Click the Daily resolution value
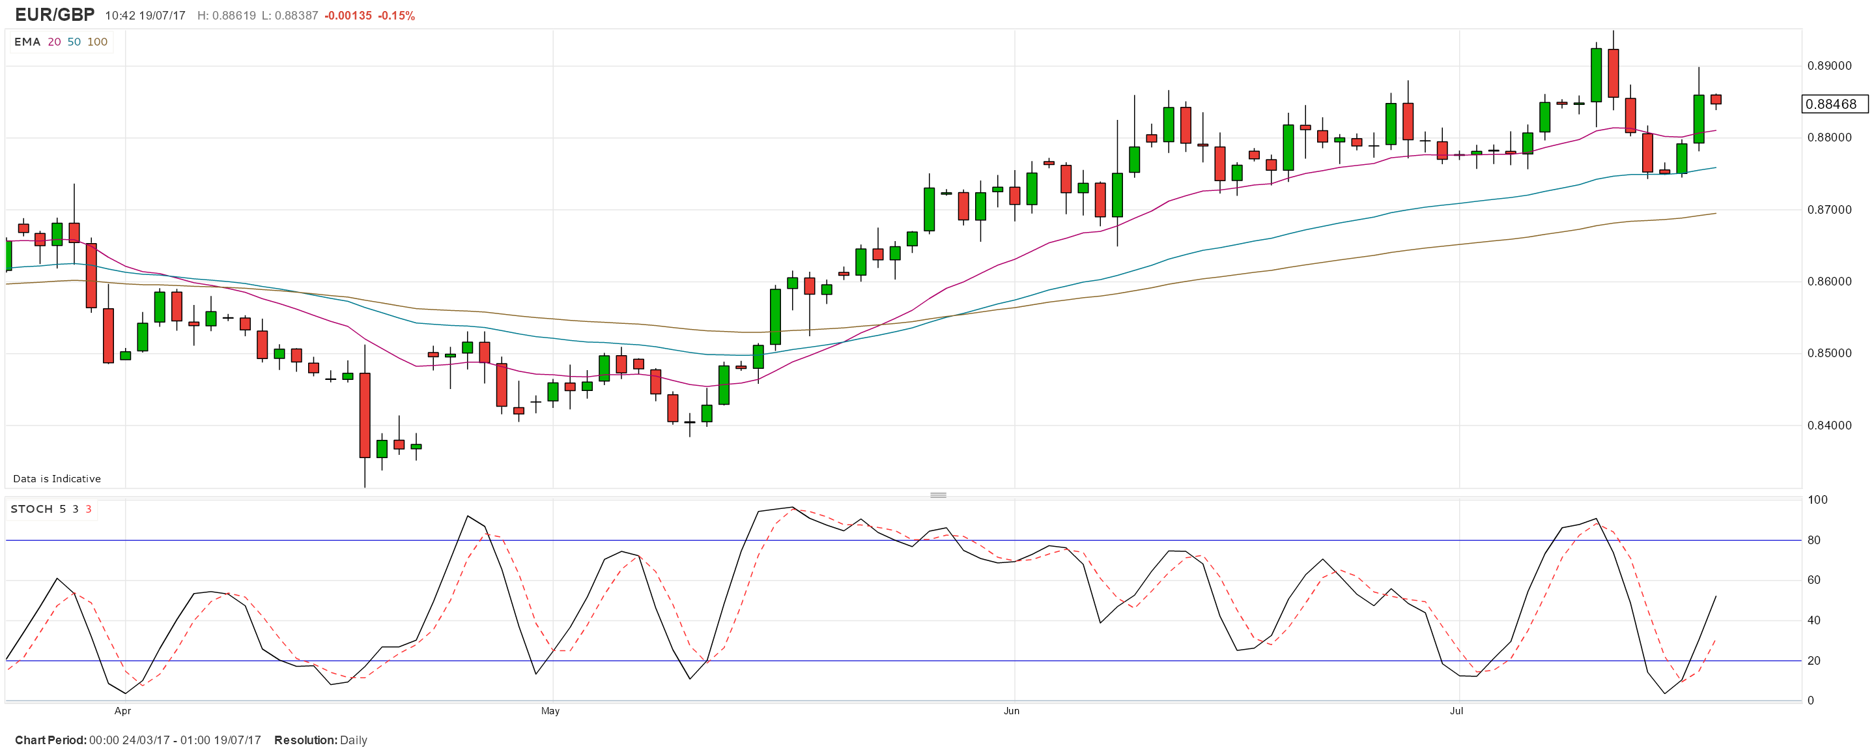This screenshot has width=1876, height=752. click(x=354, y=740)
